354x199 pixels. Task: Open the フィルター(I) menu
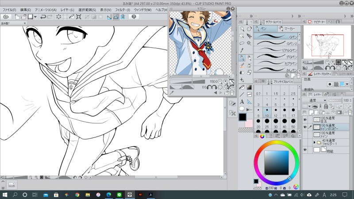coord(123,10)
